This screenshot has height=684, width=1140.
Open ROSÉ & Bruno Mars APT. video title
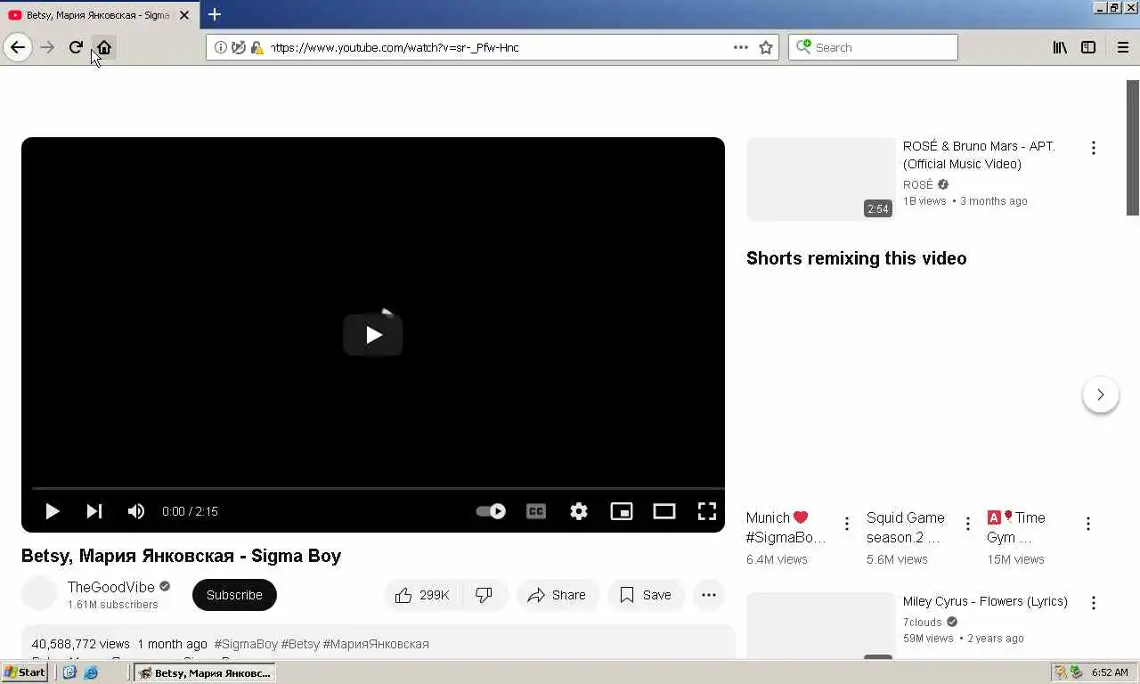coord(979,155)
